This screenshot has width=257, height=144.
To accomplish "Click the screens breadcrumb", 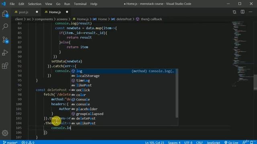I will point(62,19).
